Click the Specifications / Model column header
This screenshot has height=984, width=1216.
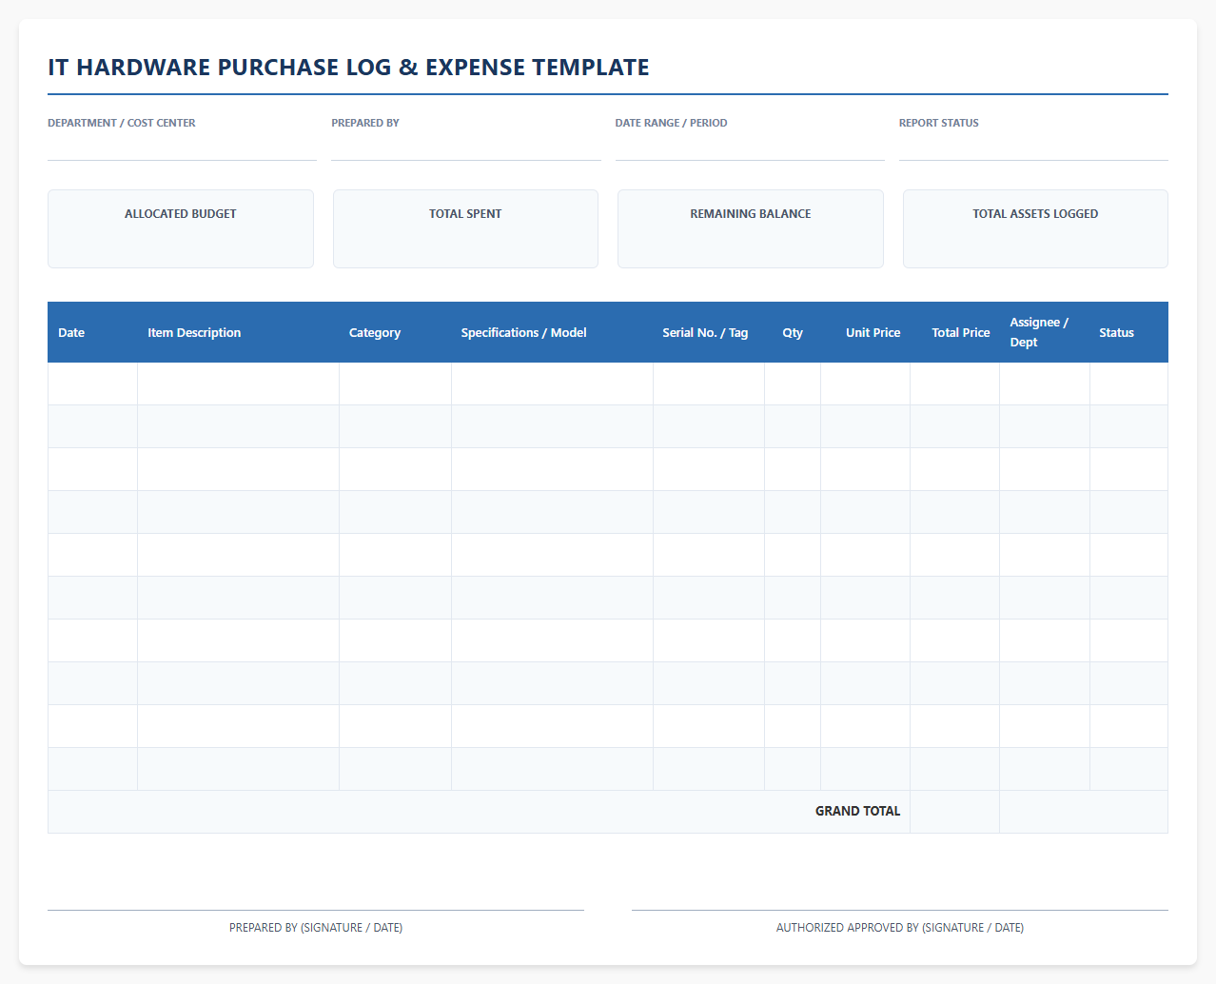553,332
